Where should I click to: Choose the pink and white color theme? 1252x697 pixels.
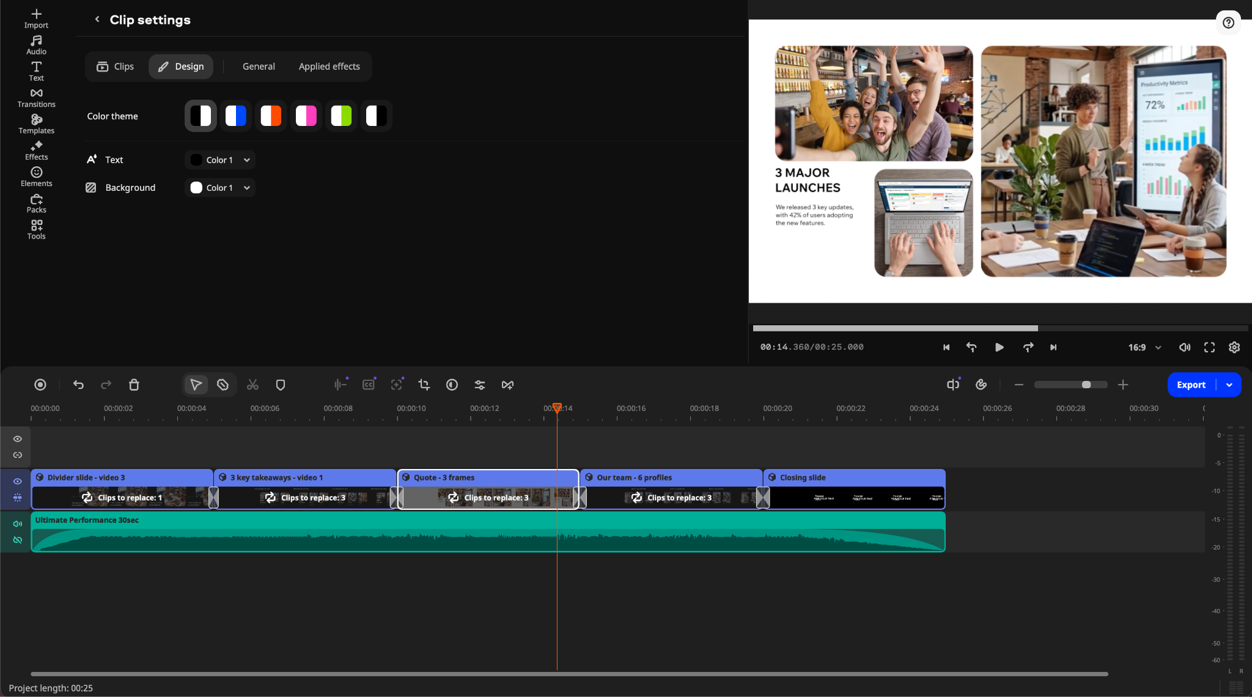click(306, 116)
